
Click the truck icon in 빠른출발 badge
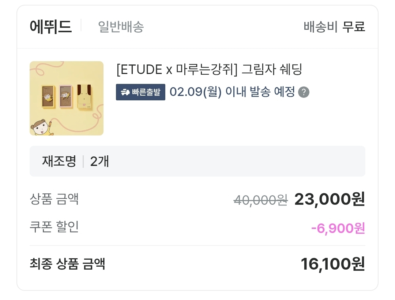tap(125, 92)
